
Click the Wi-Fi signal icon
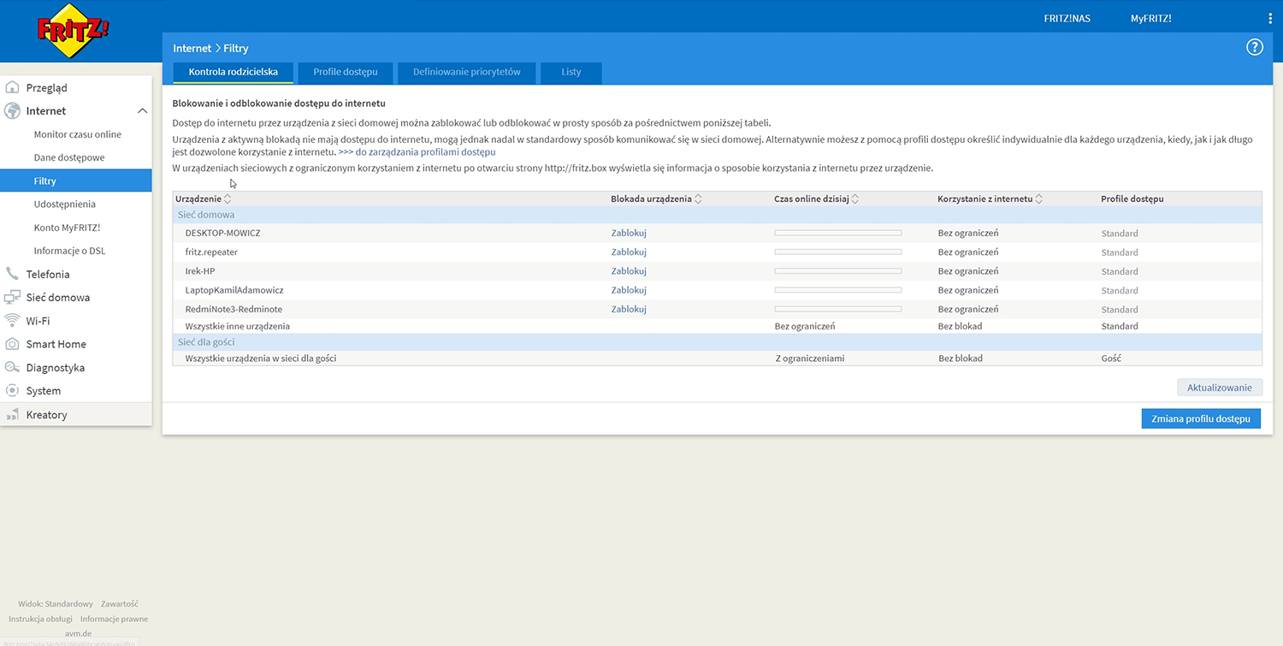pyautogui.click(x=12, y=321)
